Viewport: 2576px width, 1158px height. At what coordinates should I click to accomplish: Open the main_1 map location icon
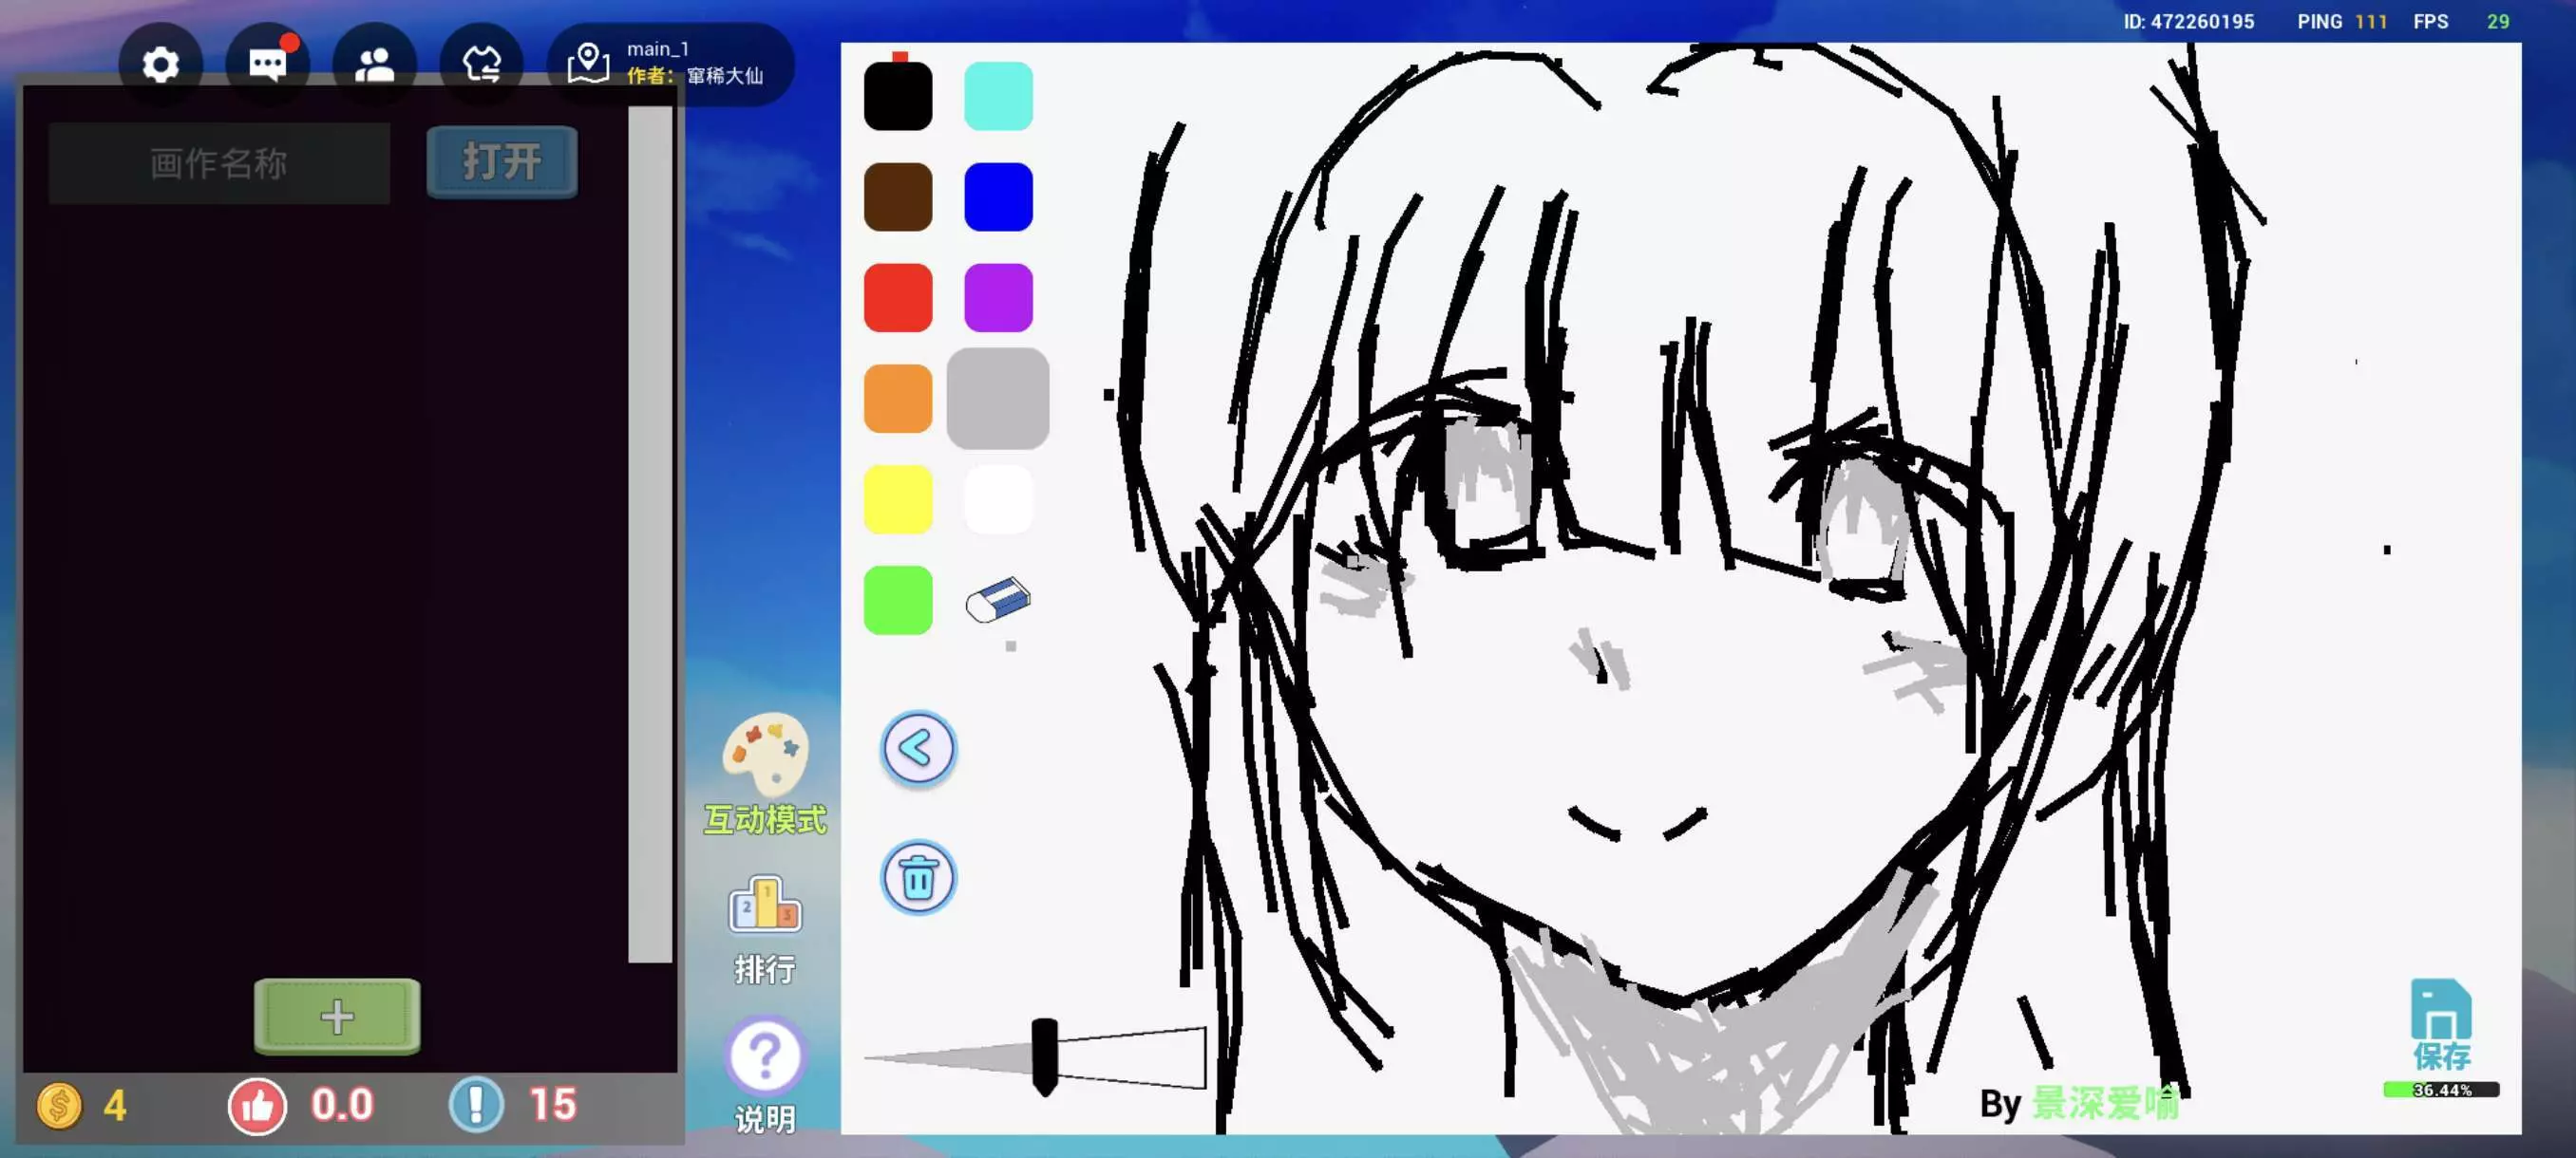pos(588,64)
